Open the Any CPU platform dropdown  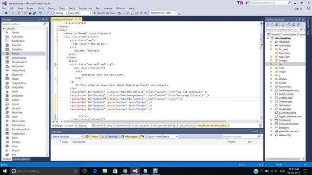[x=80, y=13]
